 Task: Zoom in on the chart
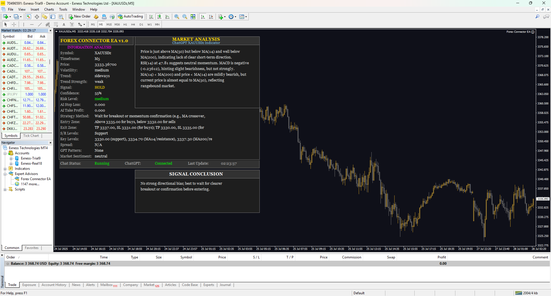(177, 17)
